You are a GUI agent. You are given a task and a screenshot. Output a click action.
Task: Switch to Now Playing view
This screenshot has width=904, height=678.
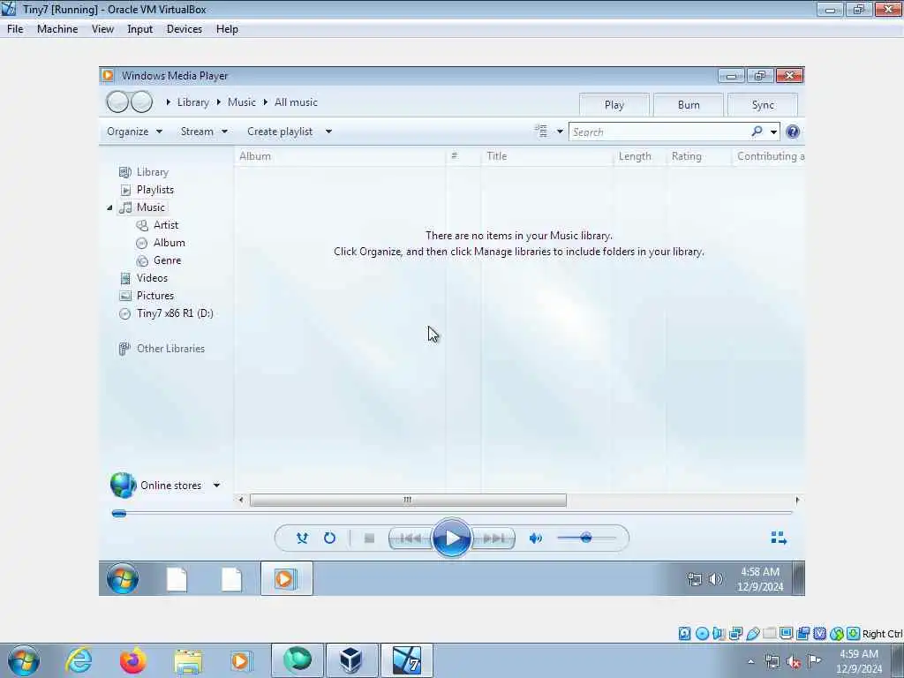pos(779,538)
